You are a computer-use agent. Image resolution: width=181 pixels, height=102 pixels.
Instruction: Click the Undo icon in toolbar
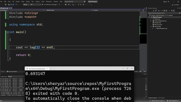click(16, 5)
